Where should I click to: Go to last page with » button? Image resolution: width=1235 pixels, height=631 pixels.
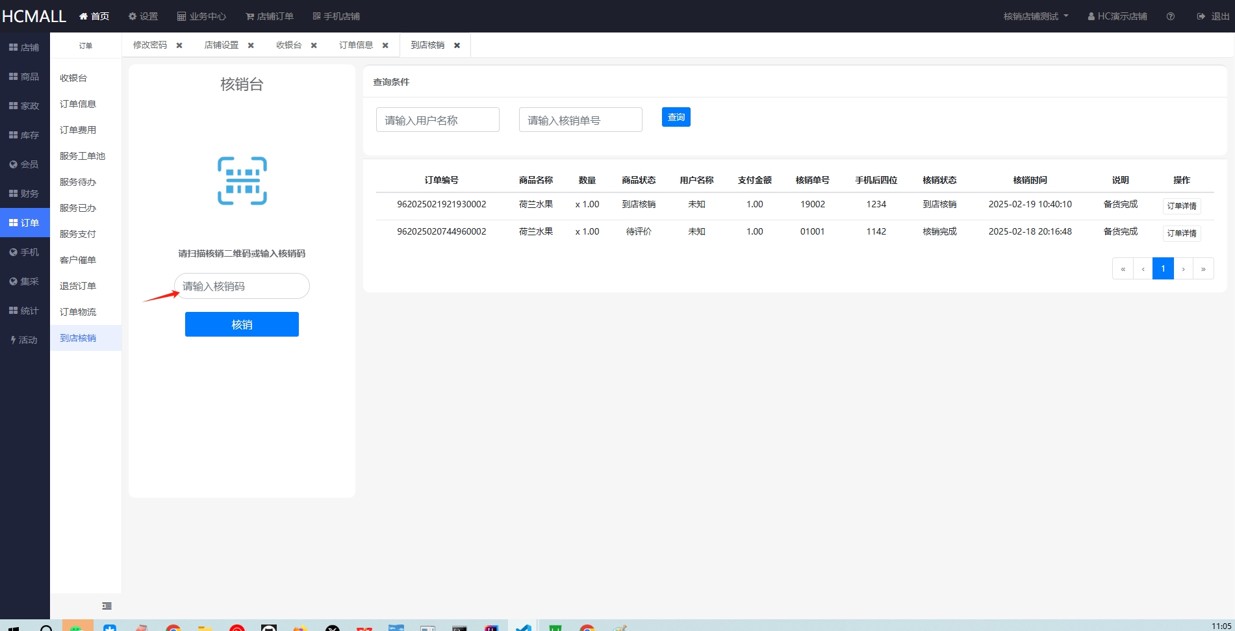tap(1203, 268)
